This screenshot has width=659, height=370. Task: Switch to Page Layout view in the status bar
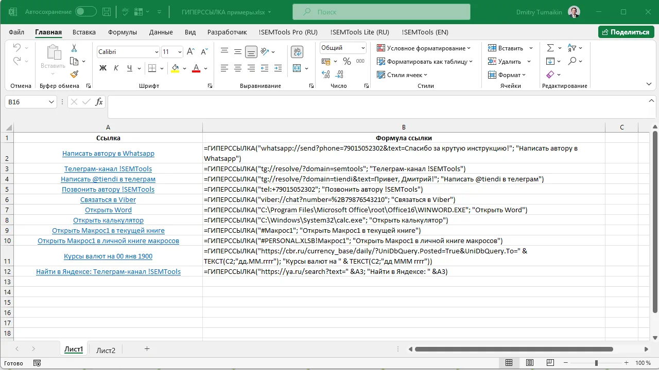tap(529, 363)
